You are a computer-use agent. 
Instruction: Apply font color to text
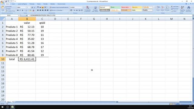click(x=33, y=10)
